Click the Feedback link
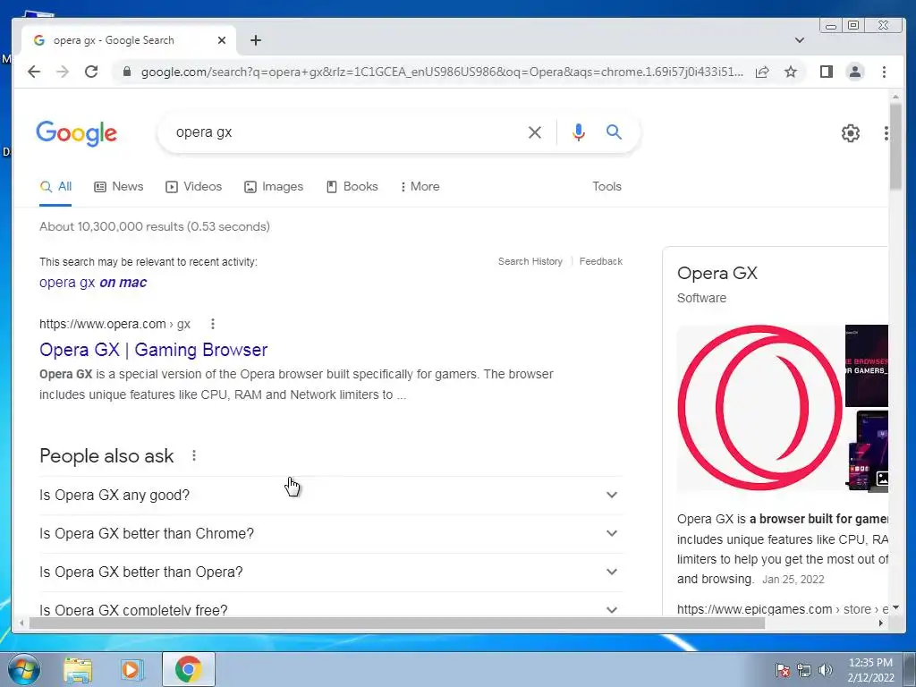Screen dimensions: 916x687 pyautogui.click(x=600, y=261)
